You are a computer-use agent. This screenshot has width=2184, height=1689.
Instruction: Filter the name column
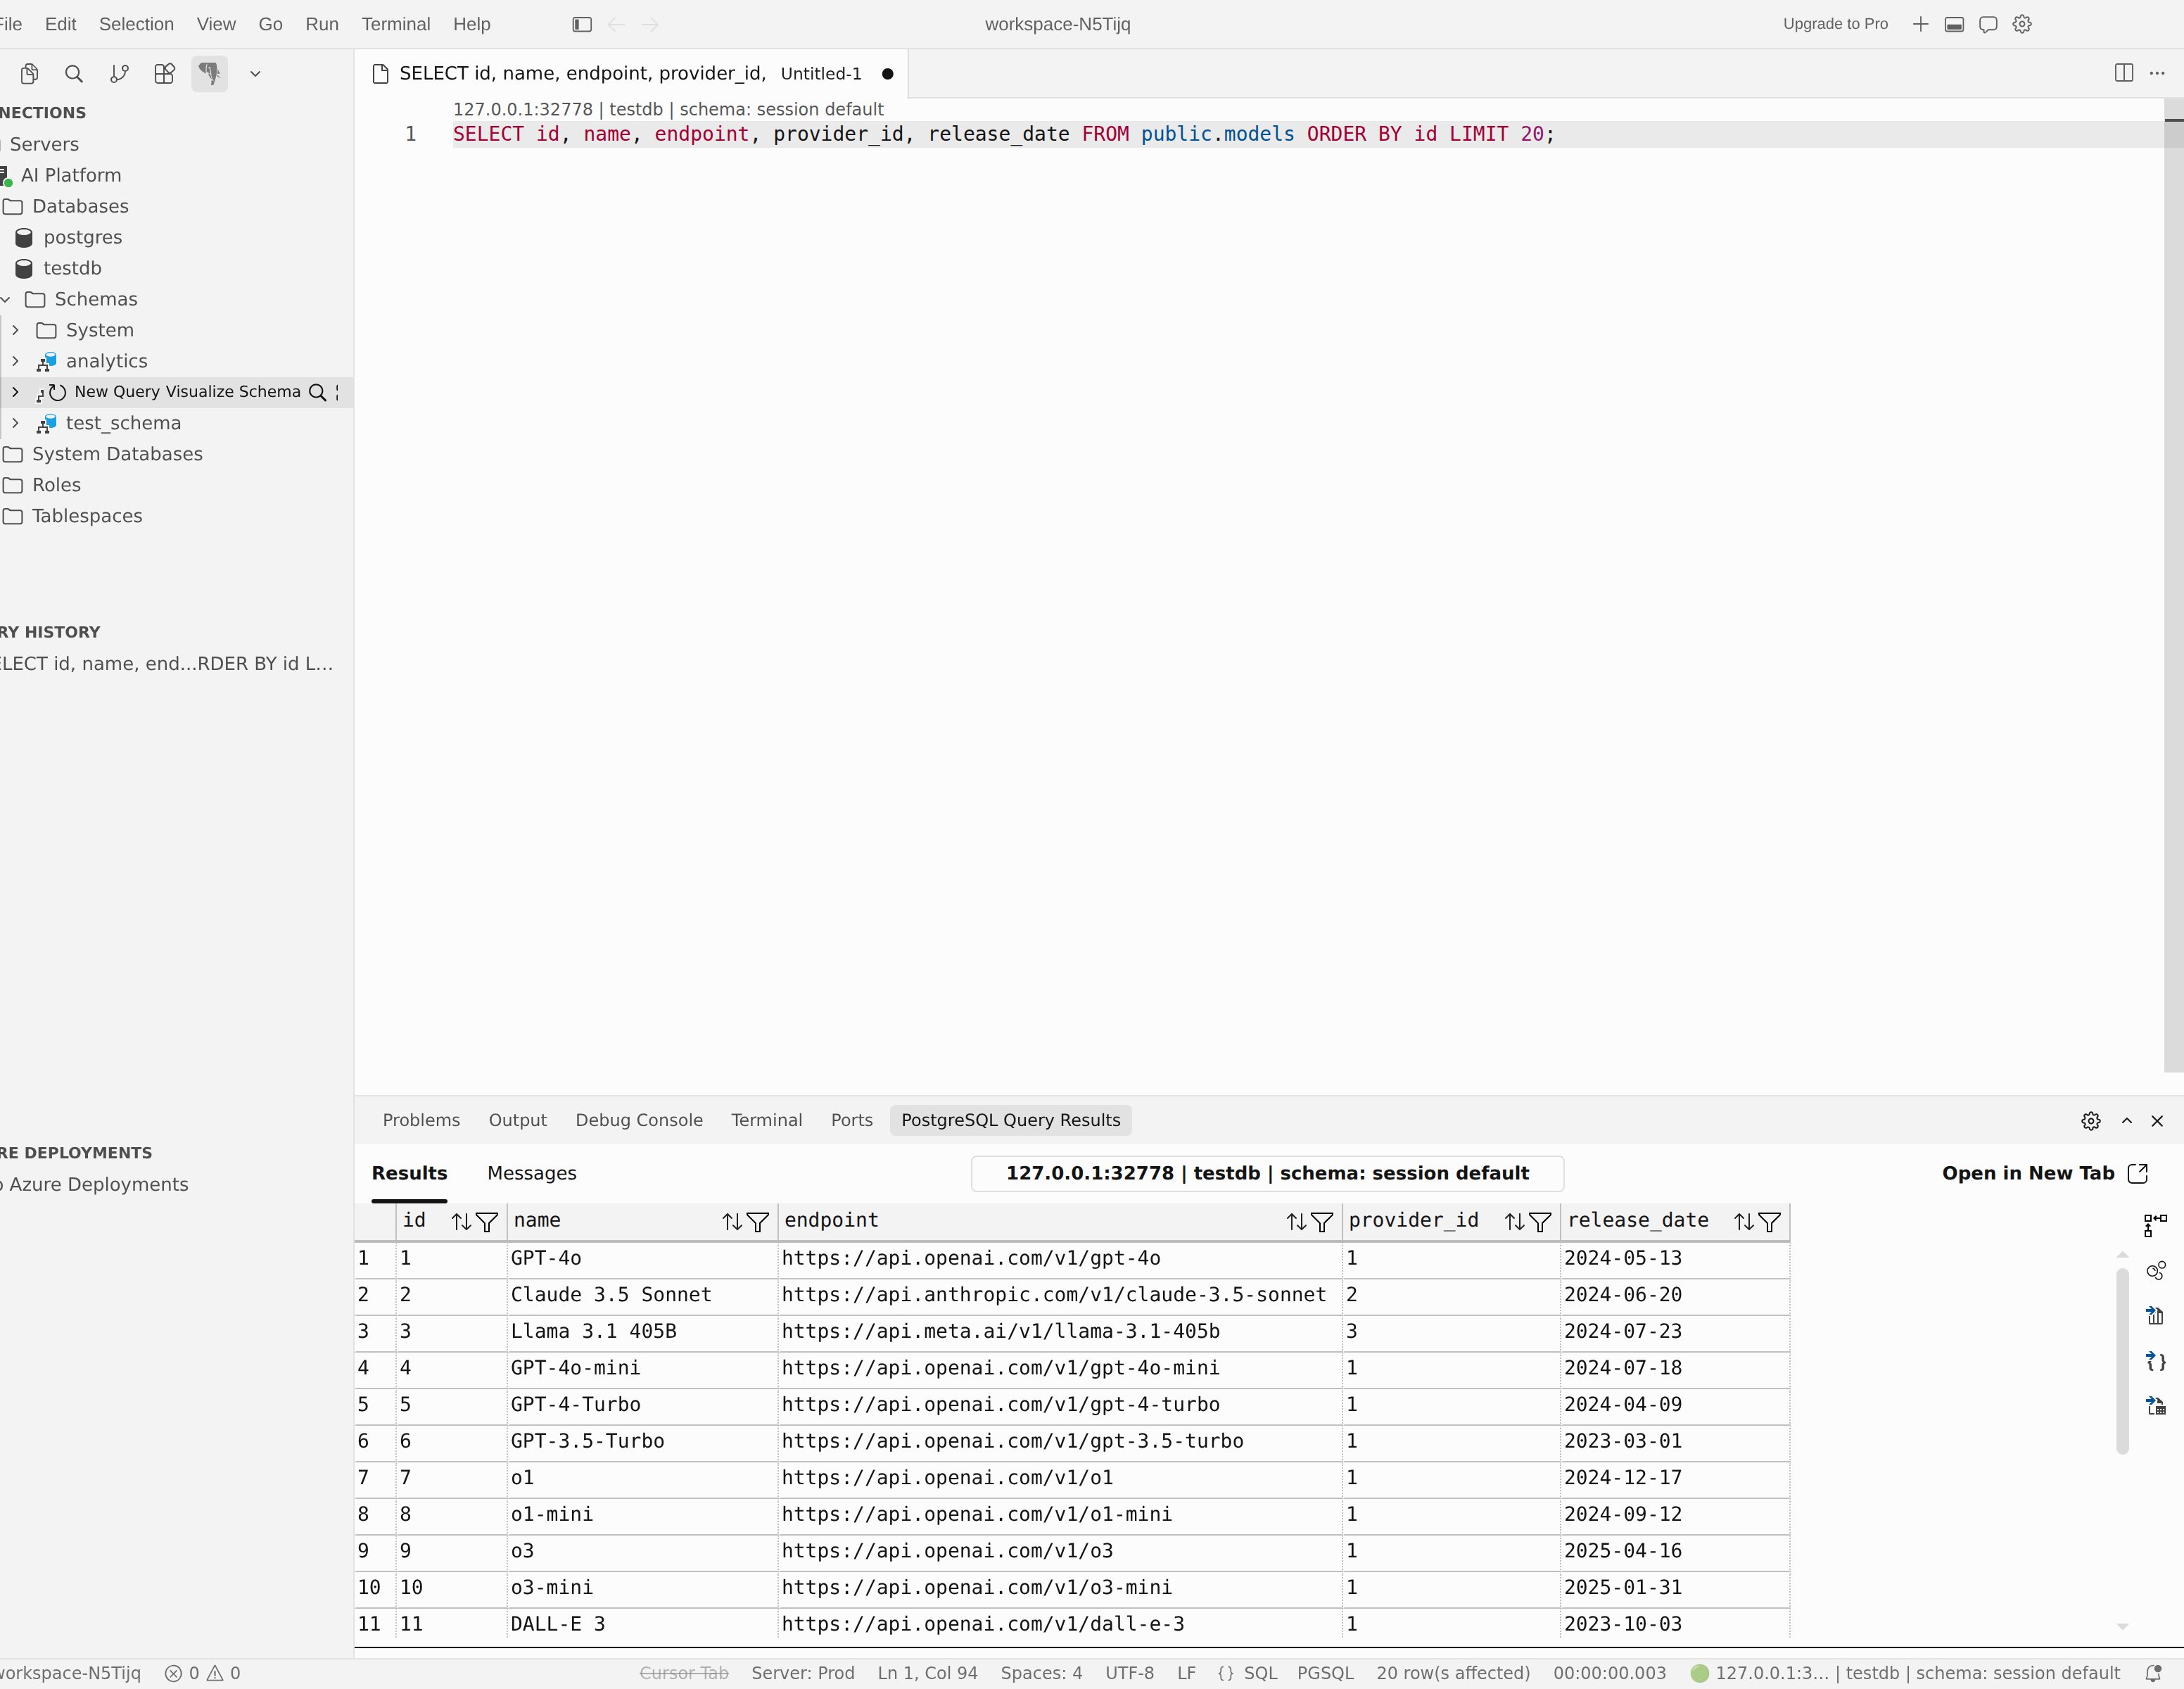[758, 1221]
